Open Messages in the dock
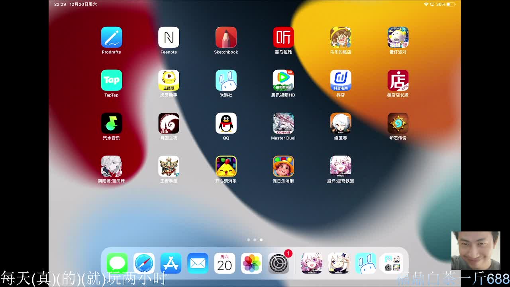 117,263
